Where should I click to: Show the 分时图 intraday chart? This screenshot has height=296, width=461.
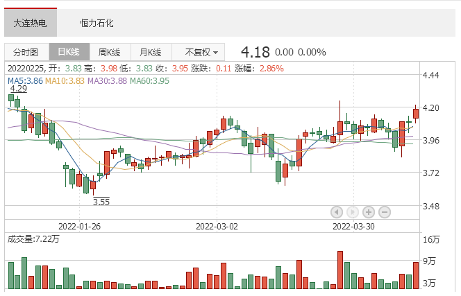(x=26, y=52)
